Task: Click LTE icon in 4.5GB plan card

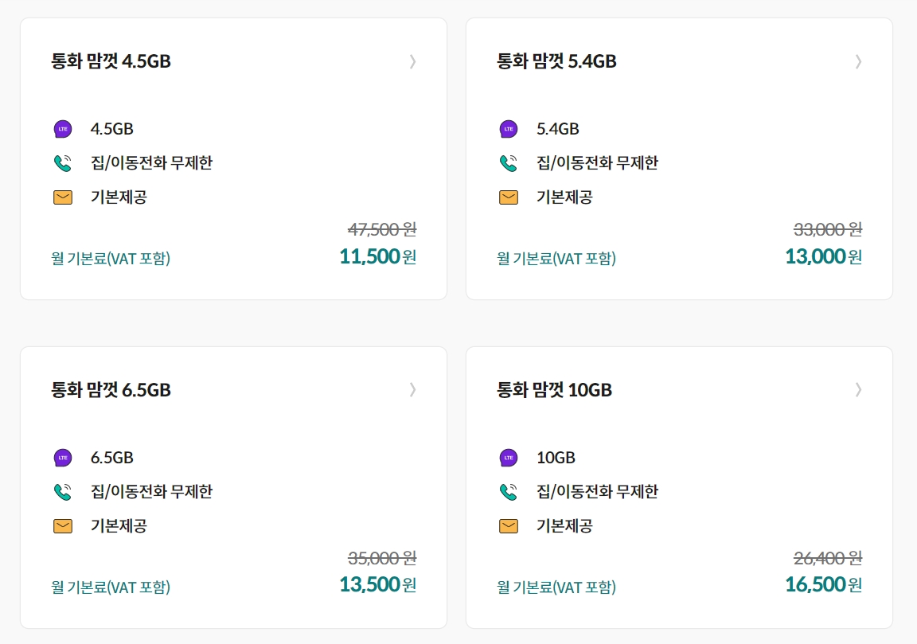Action: tap(63, 129)
